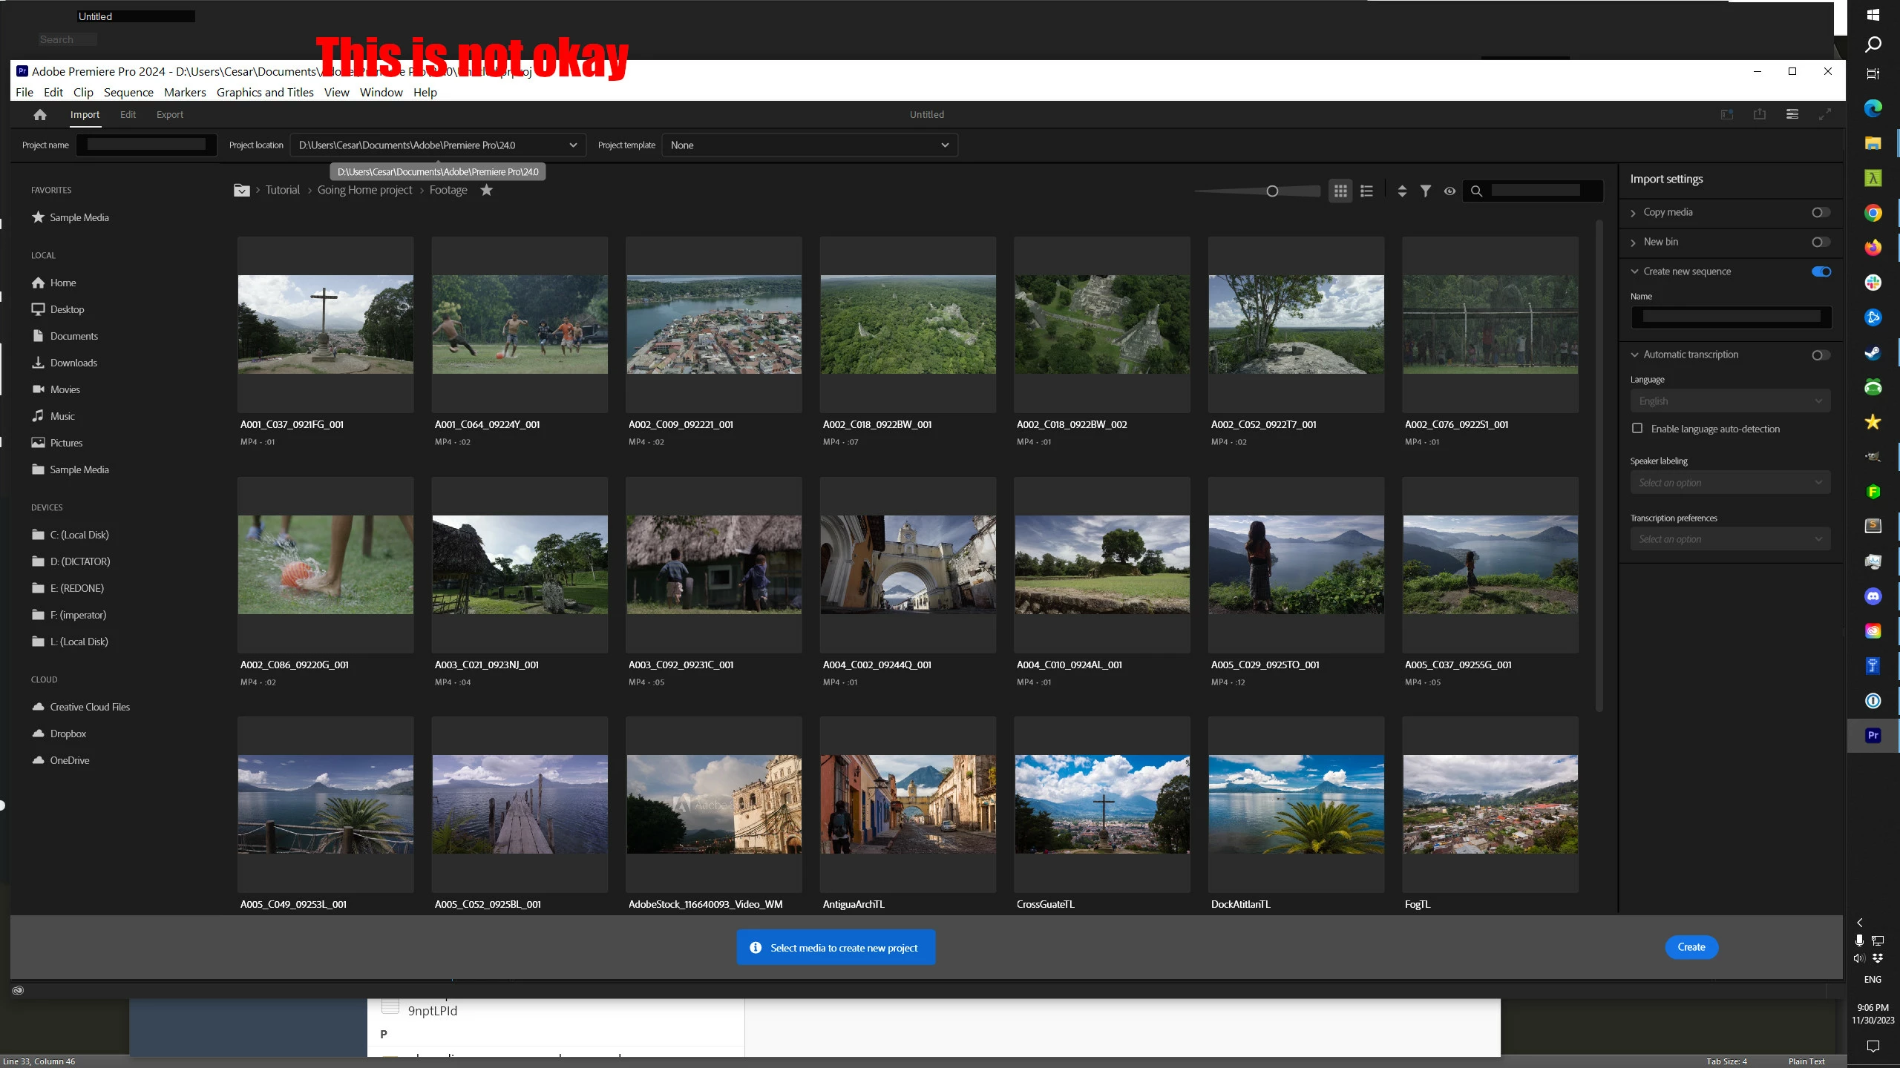1900x1068 pixels.
Task: Click the filter funnel icon
Action: (1426, 191)
